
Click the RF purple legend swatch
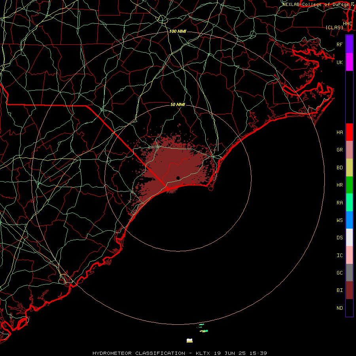click(349, 44)
